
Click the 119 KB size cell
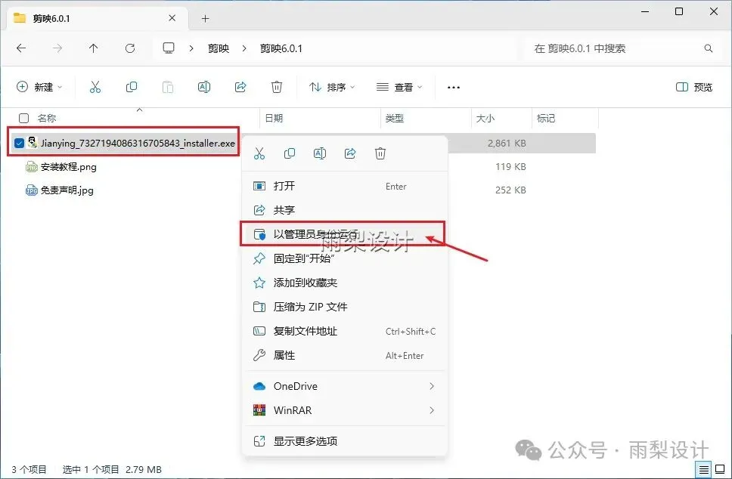coord(510,166)
